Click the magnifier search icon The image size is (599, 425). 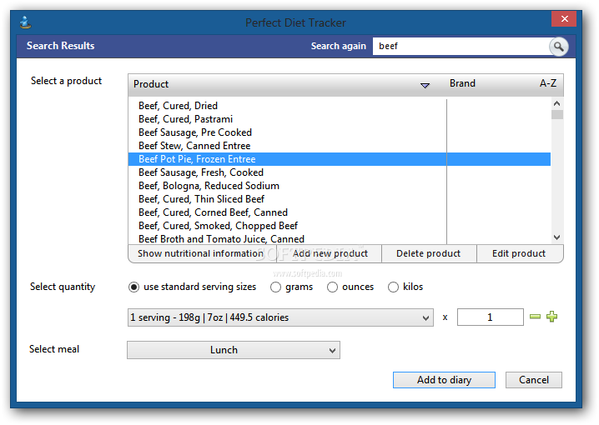558,47
